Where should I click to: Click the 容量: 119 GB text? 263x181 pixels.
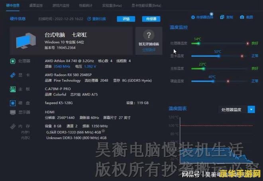pos(137,103)
